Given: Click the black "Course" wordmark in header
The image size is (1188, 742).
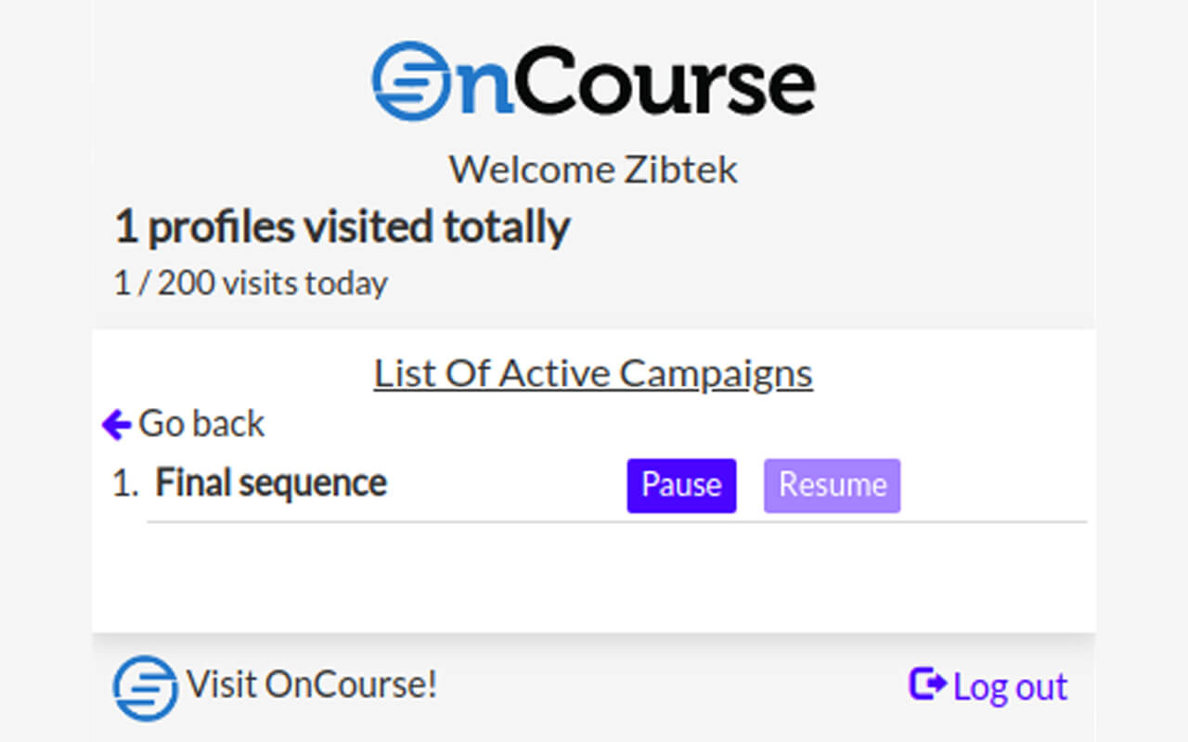Looking at the screenshot, I should [x=664, y=82].
